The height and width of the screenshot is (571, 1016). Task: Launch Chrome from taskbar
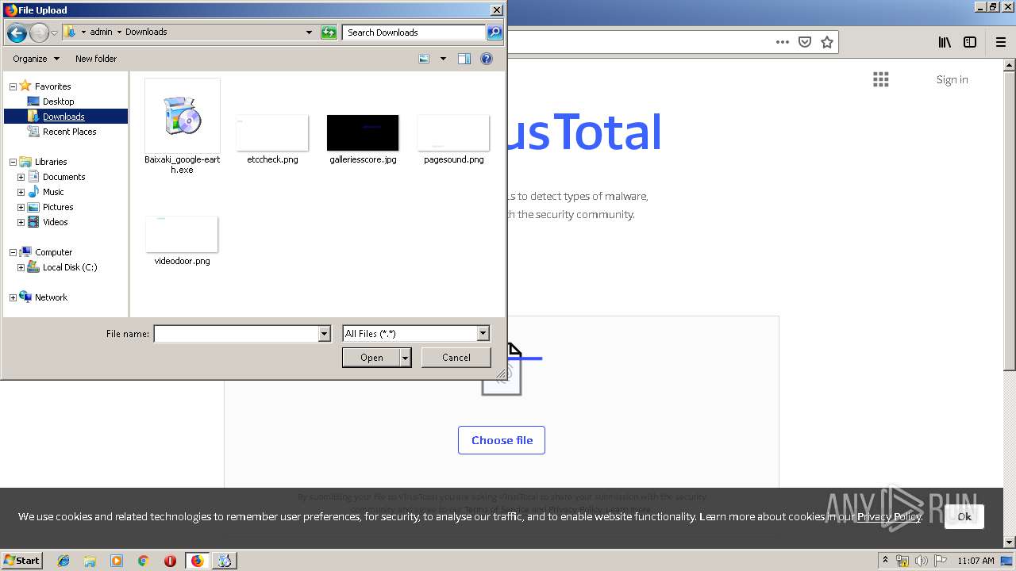pos(144,561)
